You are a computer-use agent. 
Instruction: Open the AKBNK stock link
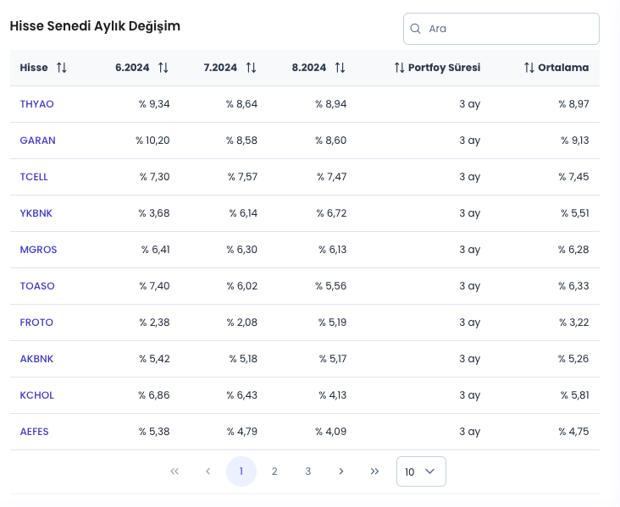(36, 358)
